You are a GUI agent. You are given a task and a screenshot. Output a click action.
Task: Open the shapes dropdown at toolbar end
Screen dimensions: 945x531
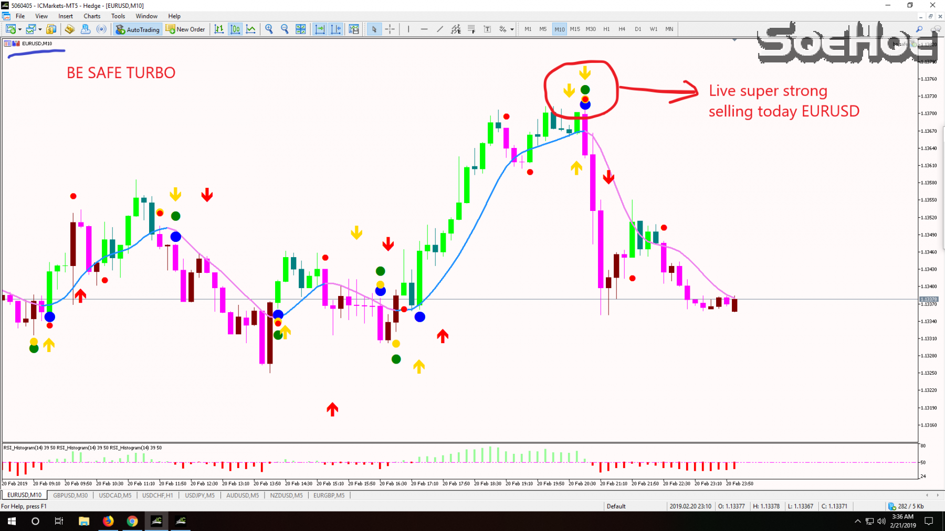coord(512,29)
